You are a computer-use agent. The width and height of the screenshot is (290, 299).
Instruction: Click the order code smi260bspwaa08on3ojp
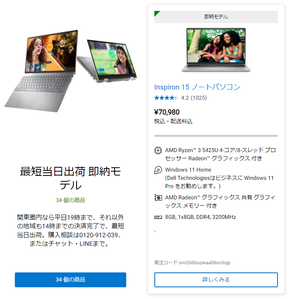204,263
